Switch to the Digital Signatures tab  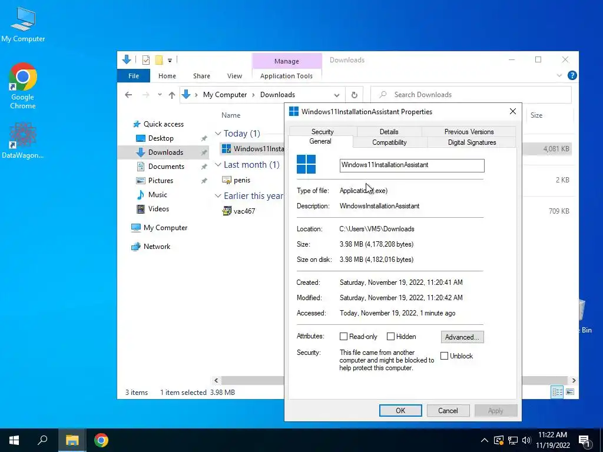pos(472,142)
